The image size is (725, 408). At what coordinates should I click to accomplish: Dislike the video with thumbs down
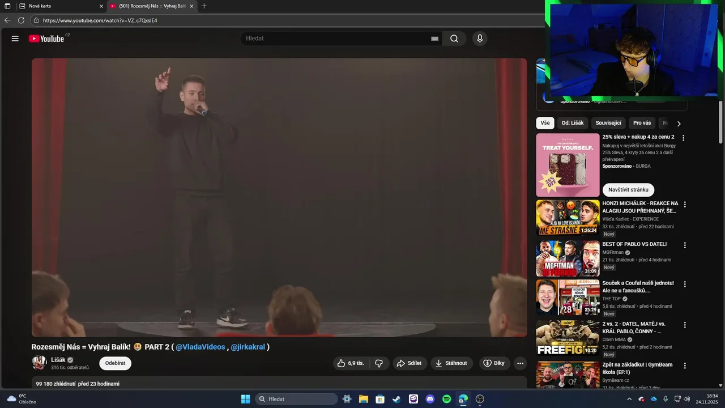(379, 363)
